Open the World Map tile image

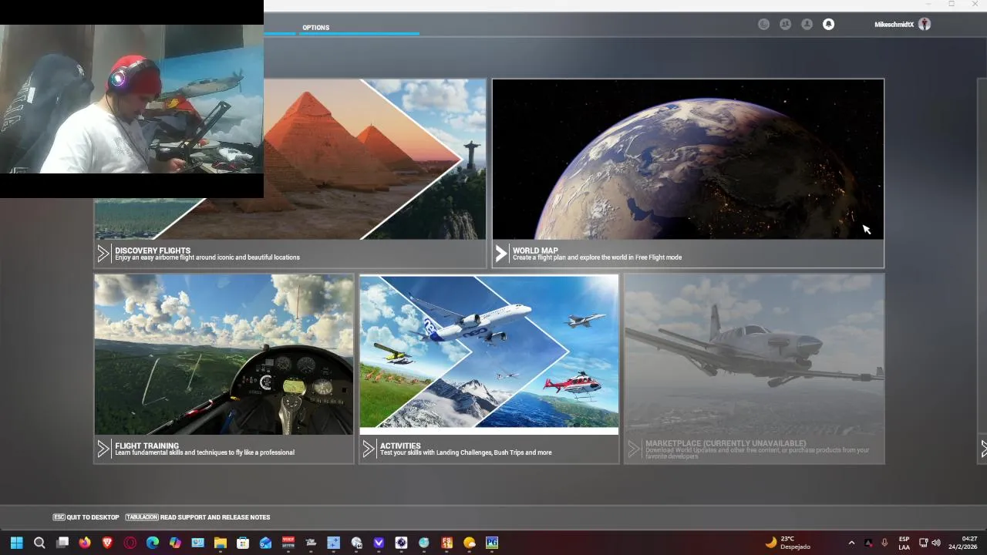[688, 159]
